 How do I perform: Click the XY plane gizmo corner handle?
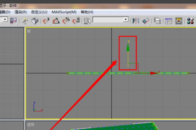pyautogui.click(x=138, y=63)
